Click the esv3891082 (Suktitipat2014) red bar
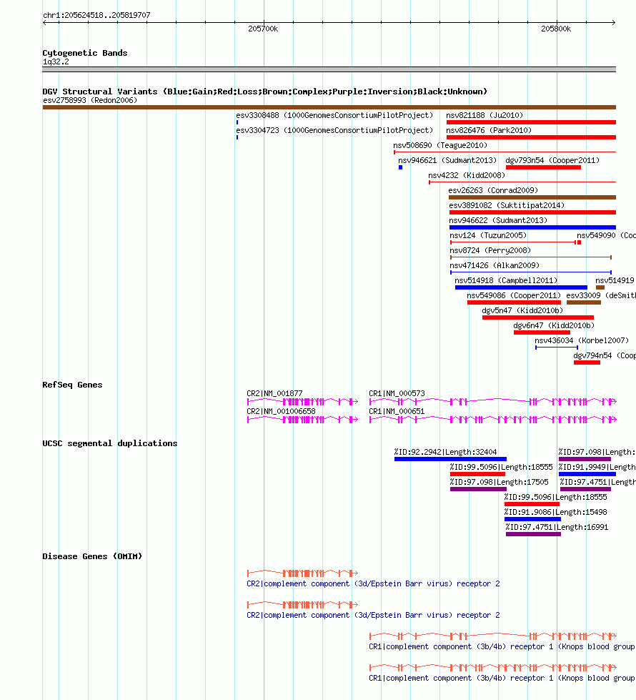636x700 pixels. click(532, 212)
